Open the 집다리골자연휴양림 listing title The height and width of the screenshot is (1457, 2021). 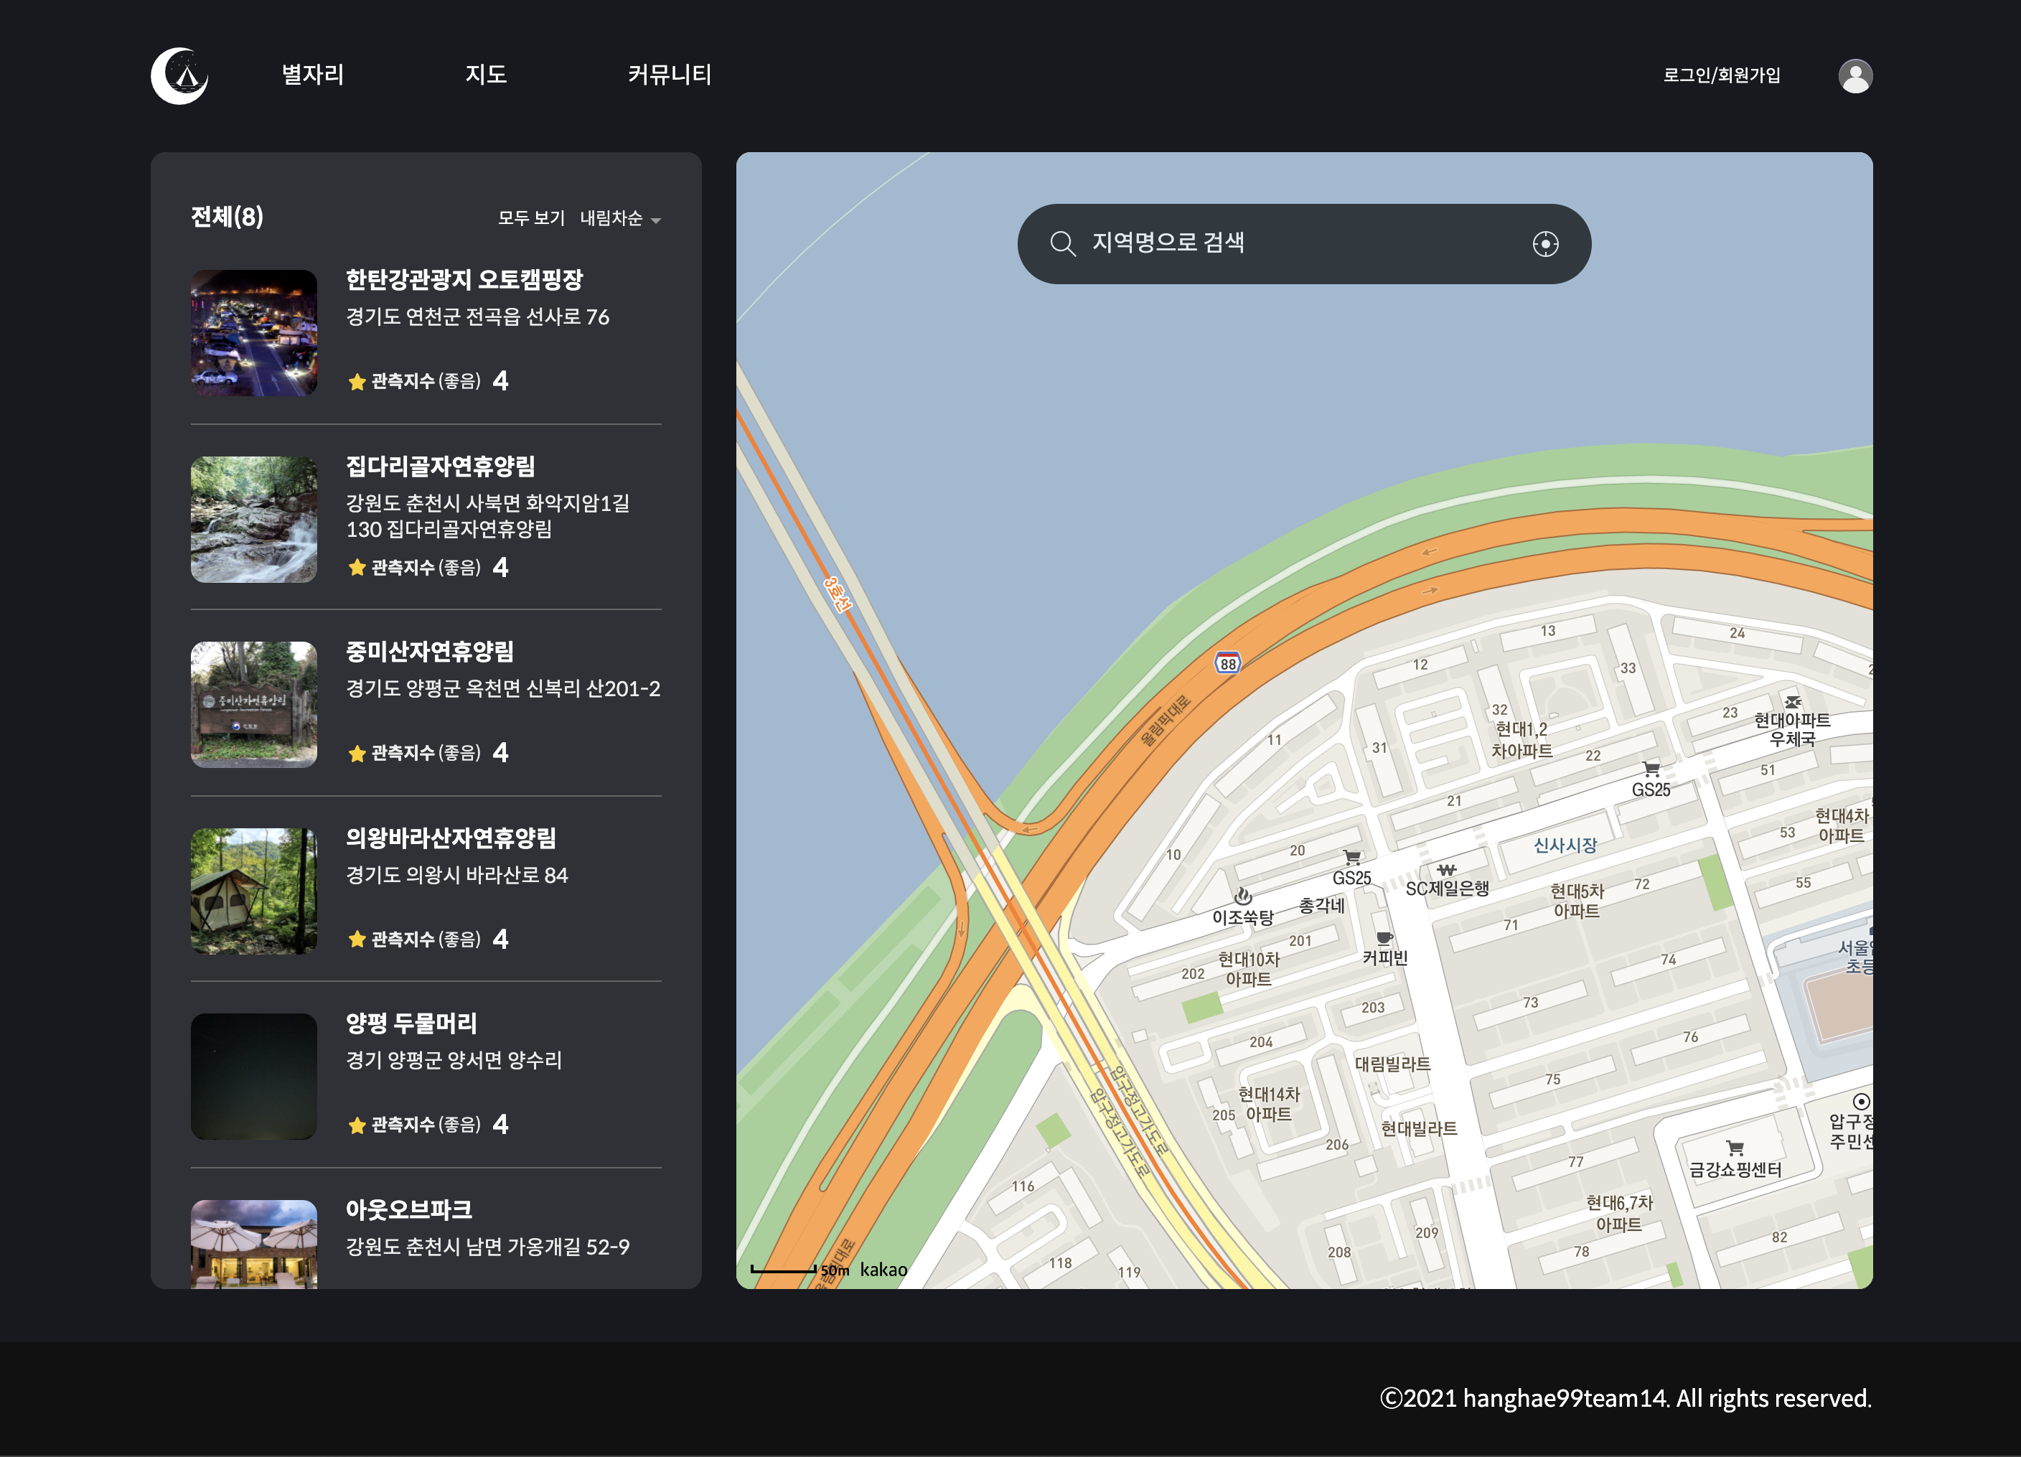[x=440, y=466]
